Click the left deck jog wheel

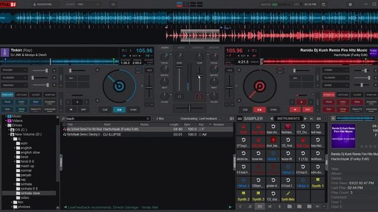pyautogui.click(x=119, y=86)
